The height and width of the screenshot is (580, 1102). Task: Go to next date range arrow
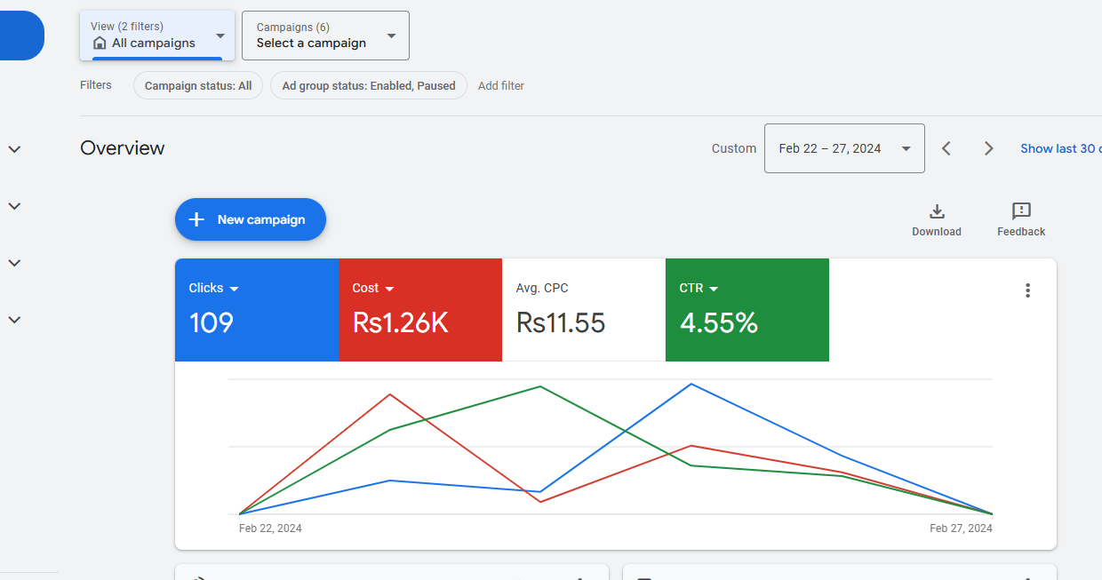tap(988, 148)
